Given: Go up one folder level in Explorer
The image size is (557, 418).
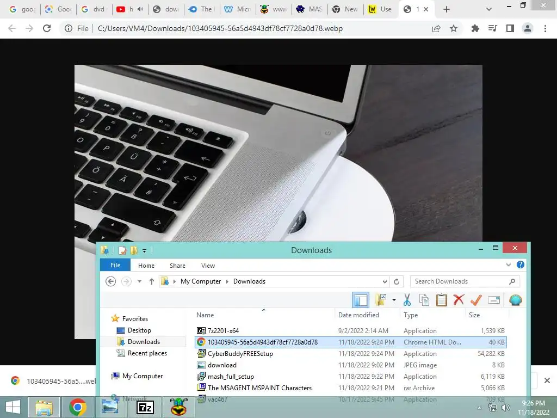Looking at the screenshot, I should [152, 281].
